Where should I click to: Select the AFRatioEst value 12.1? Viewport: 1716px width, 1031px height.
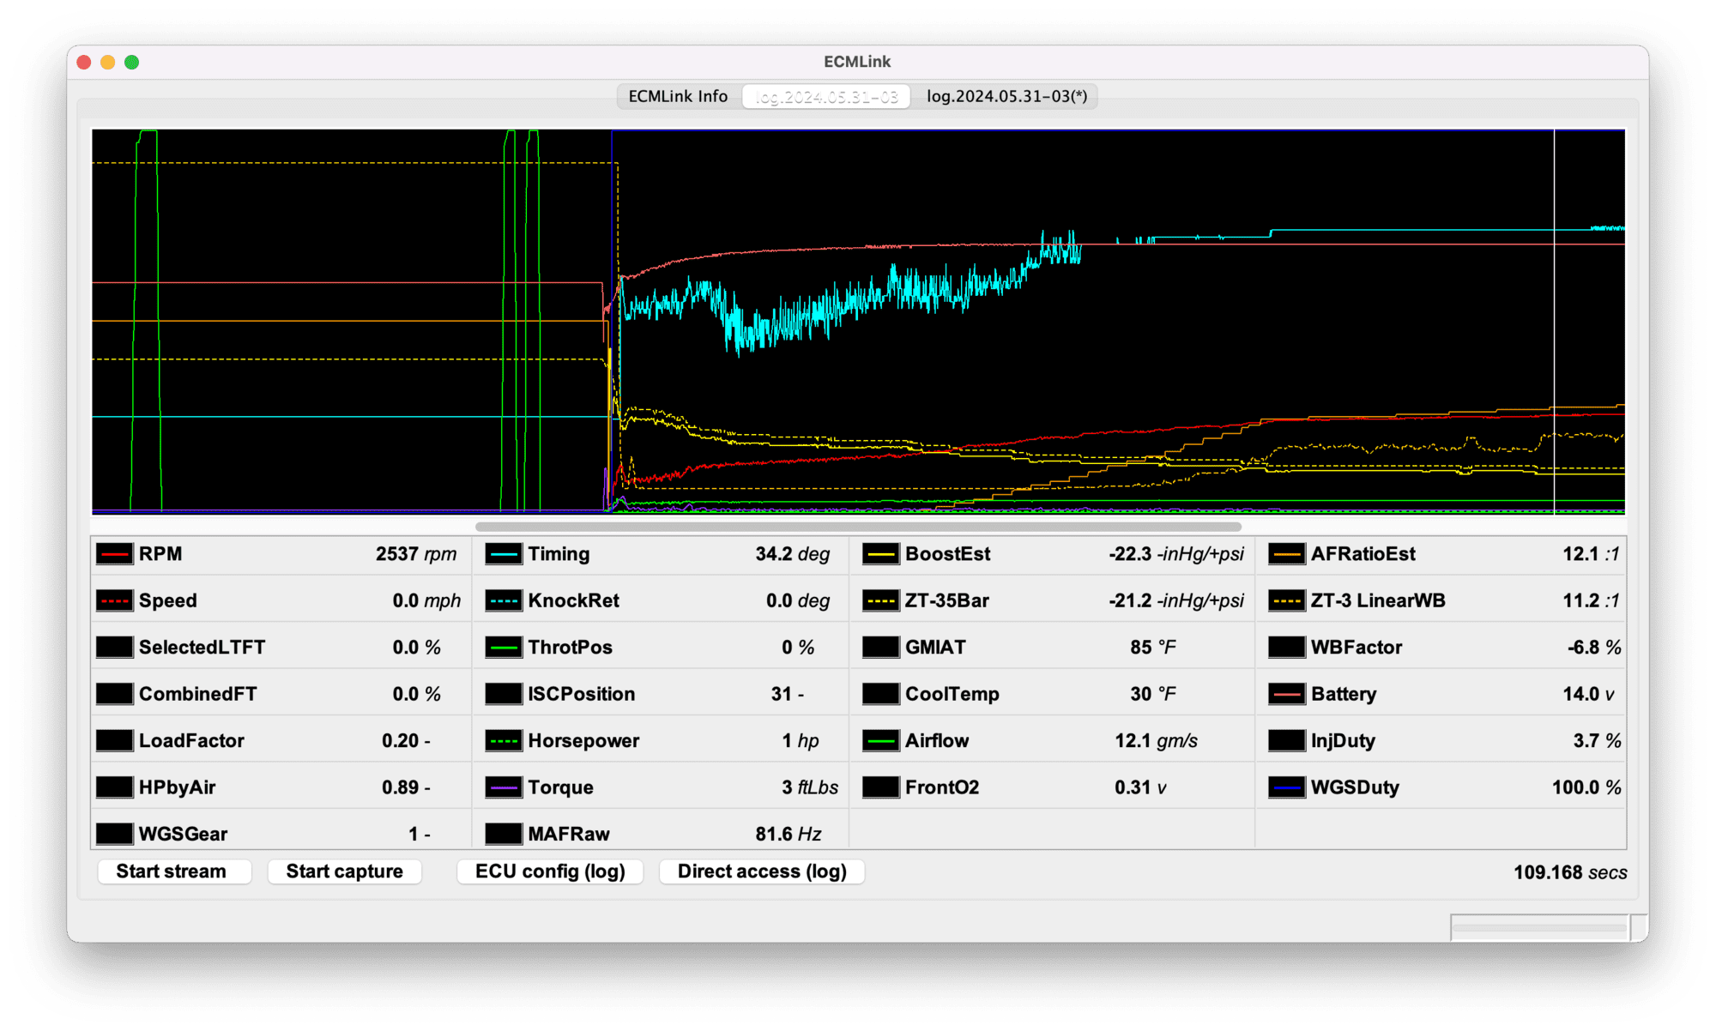[x=1580, y=554]
